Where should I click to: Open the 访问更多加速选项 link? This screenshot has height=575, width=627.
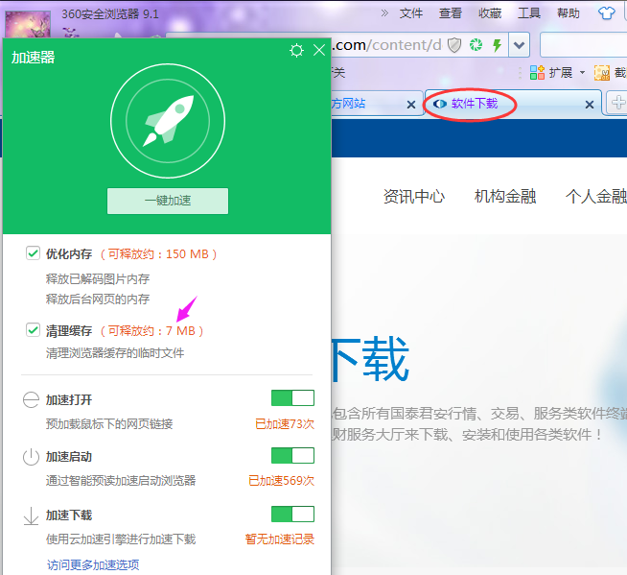pos(93,564)
